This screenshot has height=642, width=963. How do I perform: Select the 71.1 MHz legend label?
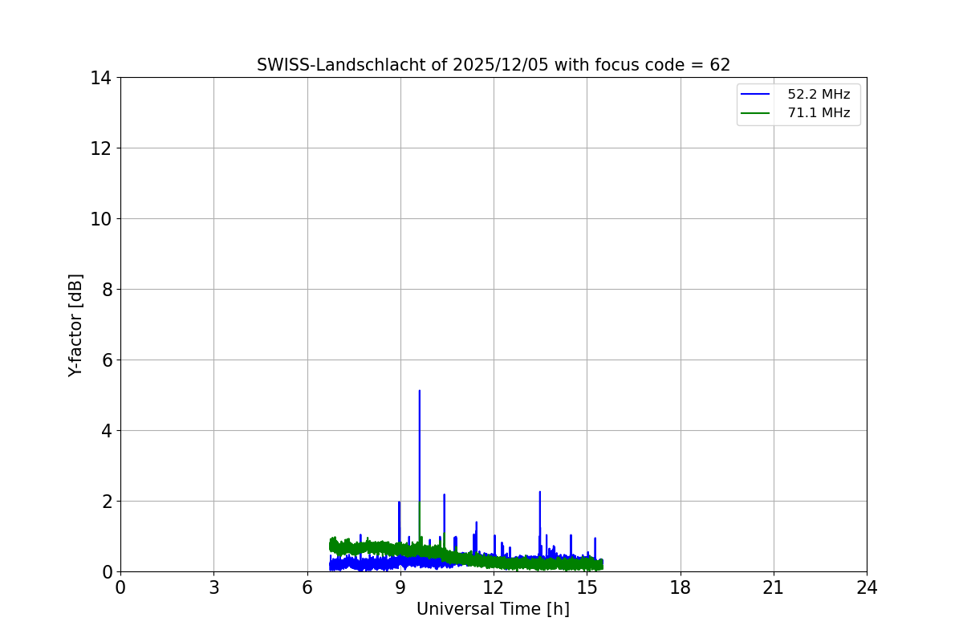(819, 113)
